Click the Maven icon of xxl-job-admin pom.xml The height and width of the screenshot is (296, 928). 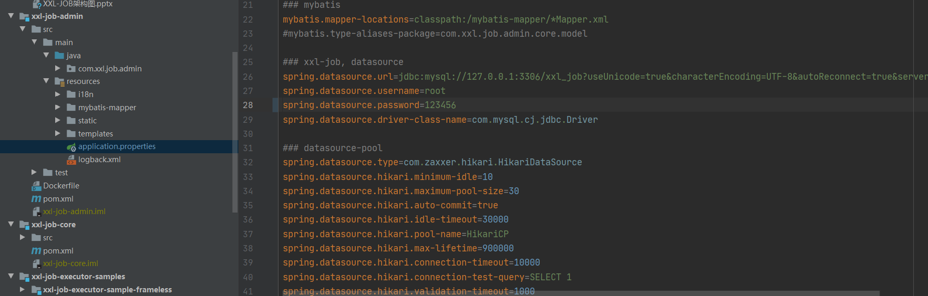[36, 199]
